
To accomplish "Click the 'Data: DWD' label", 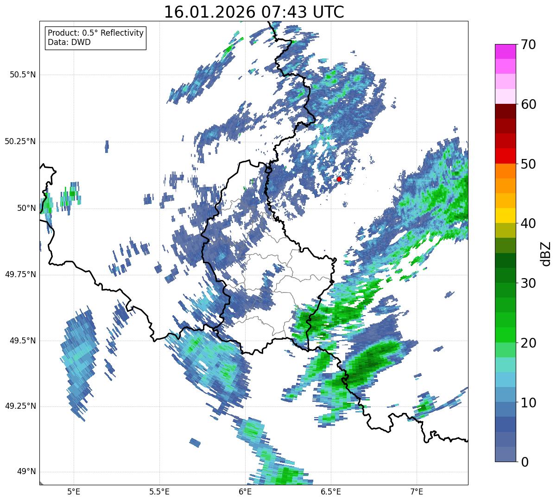I will pos(69,42).
